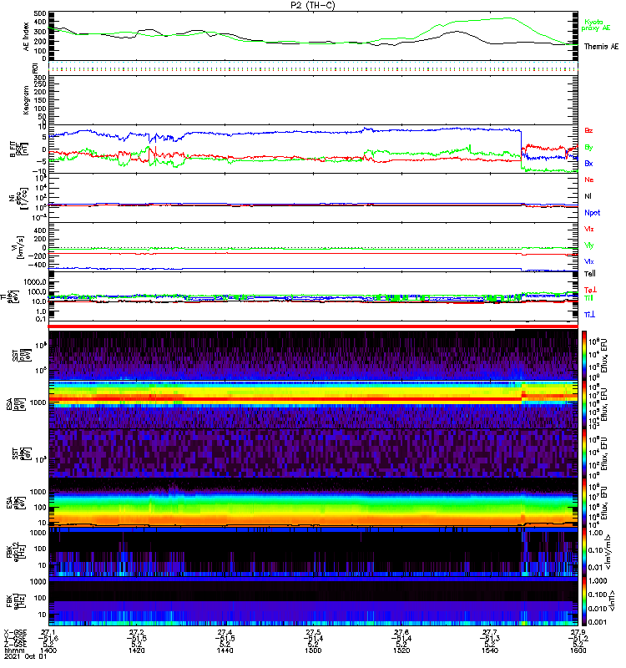Click the Keogram axis label
This screenshot has width=626, height=668.
coord(26,100)
